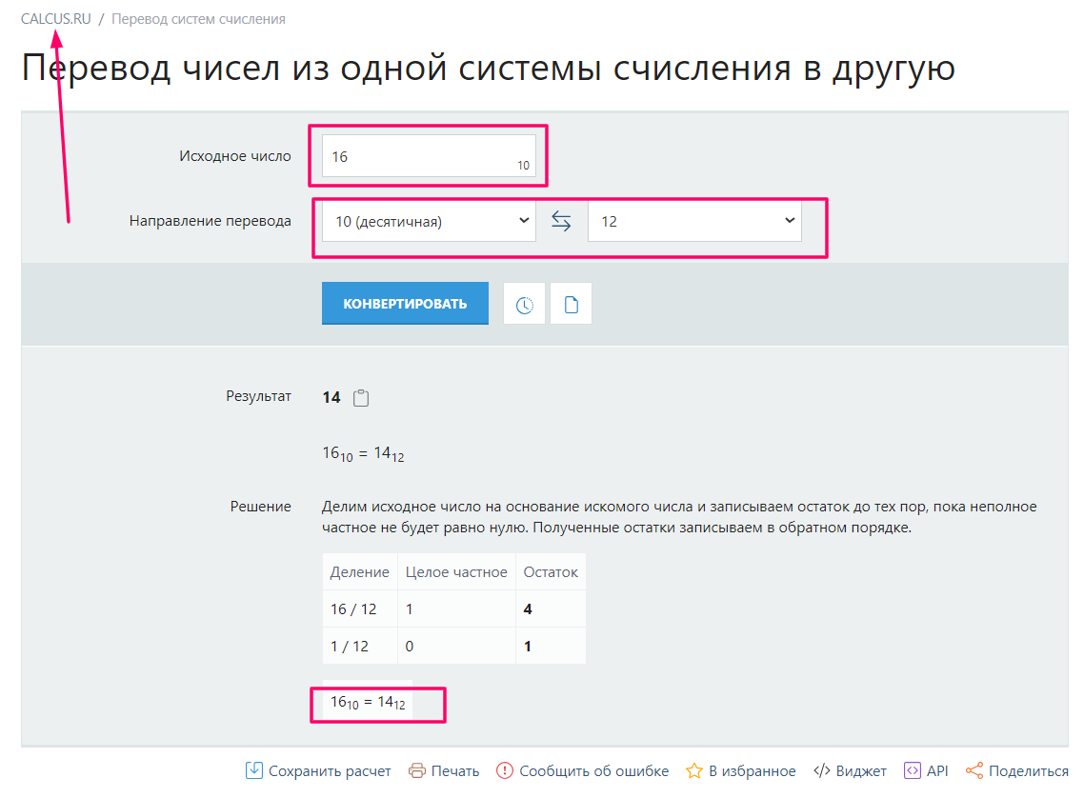Copy result 14 with clipboard icon

tap(361, 398)
